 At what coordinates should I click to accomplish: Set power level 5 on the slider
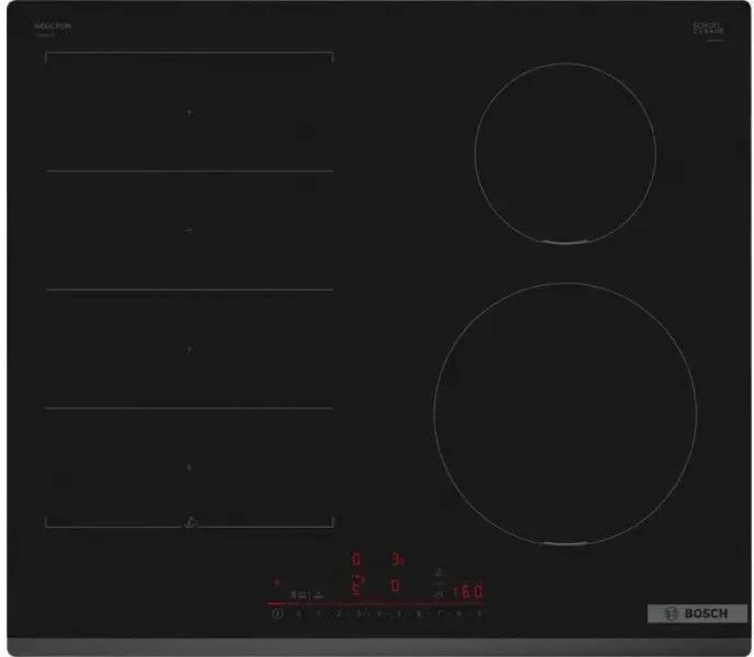[399, 614]
